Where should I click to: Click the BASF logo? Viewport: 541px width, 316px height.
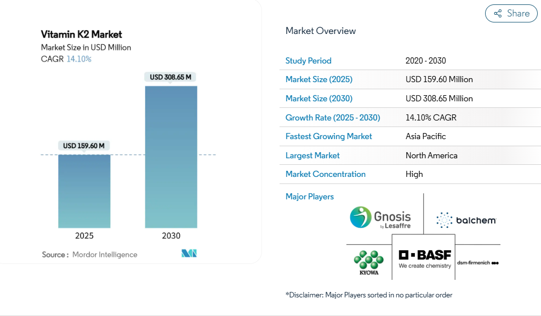point(424,258)
